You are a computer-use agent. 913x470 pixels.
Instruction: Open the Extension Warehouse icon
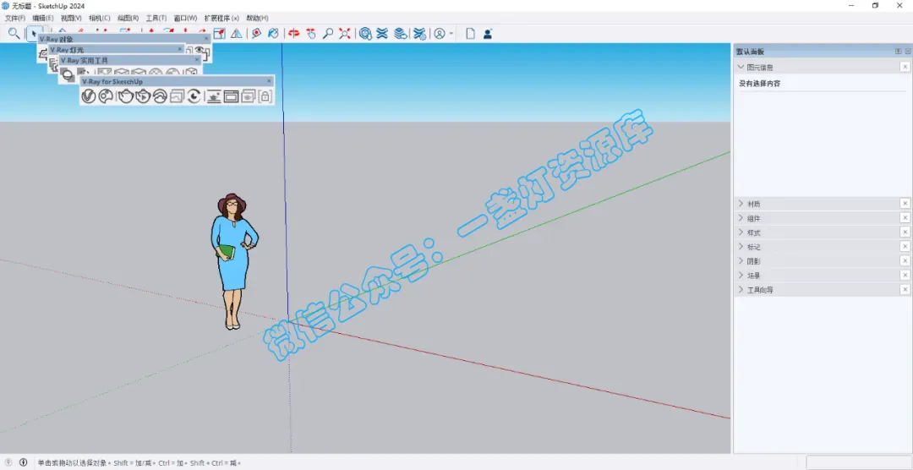point(382,34)
